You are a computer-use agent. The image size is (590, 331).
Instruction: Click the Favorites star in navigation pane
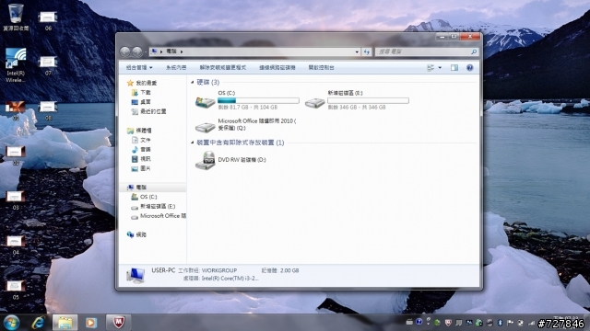point(130,83)
